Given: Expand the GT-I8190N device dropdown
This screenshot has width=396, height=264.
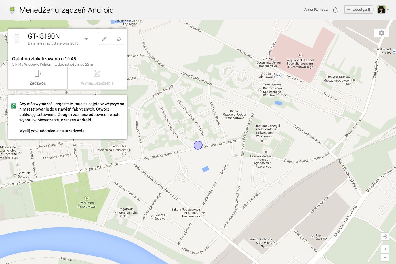Looking at the screenshot, I should (86, 39).
